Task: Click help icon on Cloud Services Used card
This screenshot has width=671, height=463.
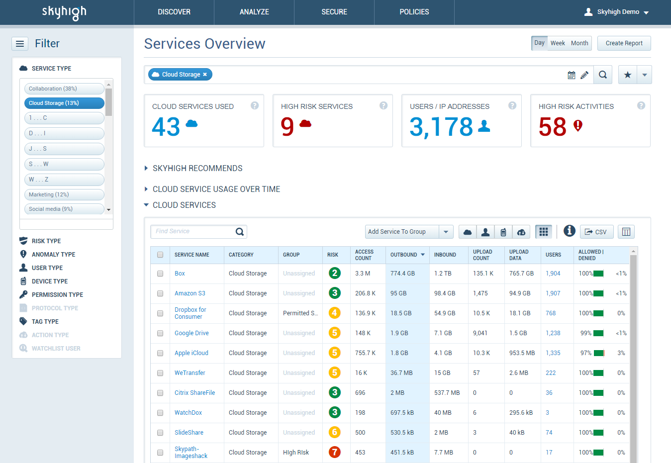Action: [255, 105]
